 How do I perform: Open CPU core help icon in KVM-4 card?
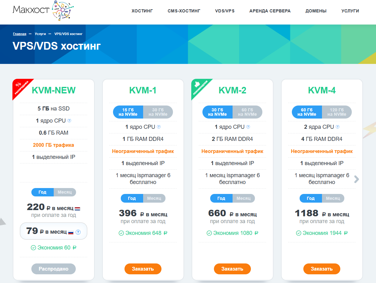tap(337, 127)
